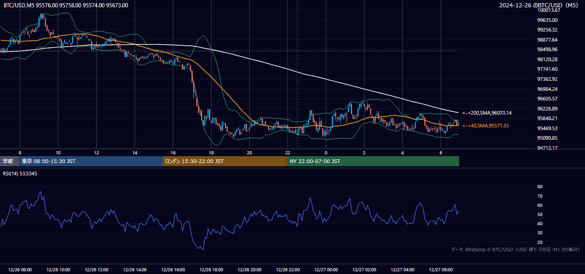Click the RSI axis level 30
Viewport: 585px width, 274px height.
tap(540, 233)
